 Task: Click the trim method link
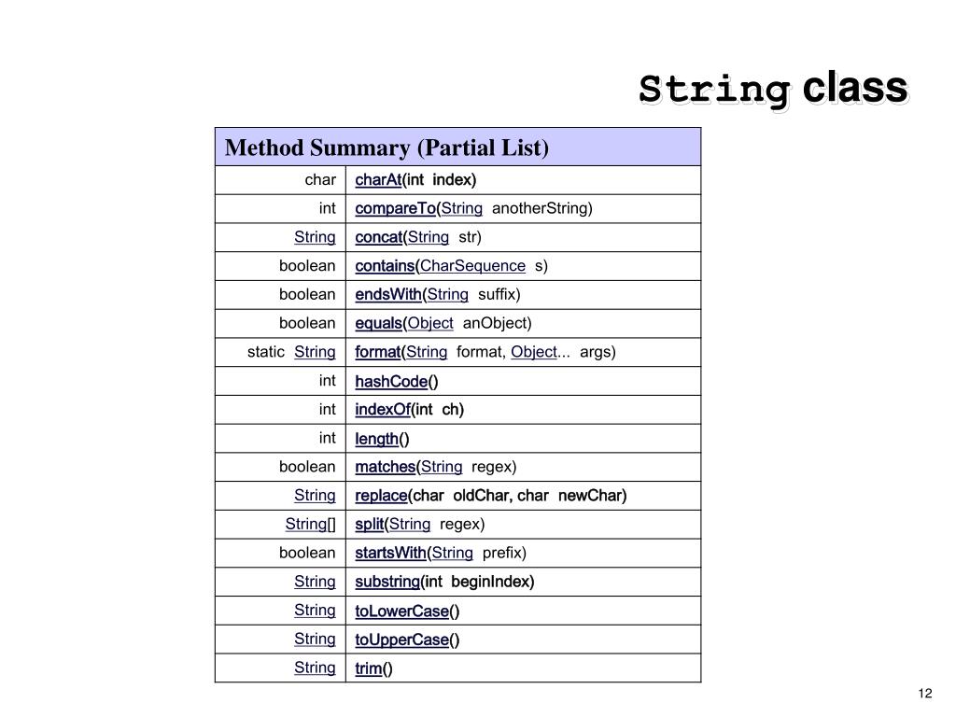point(368,668)
